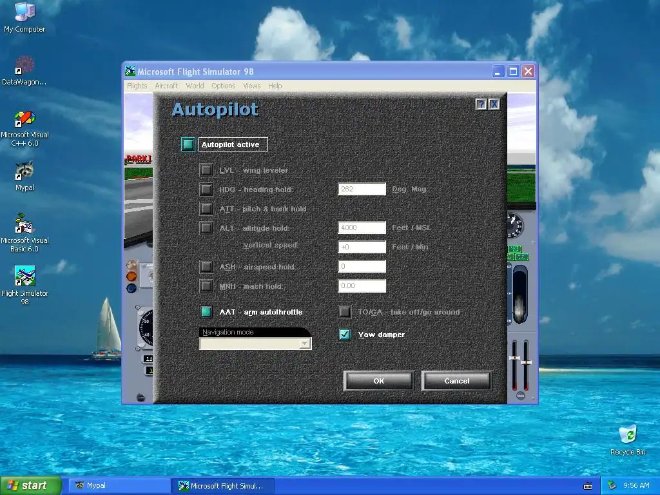Switch to Mypal taskbar button

pyautogui.click(x=119, y=486)
